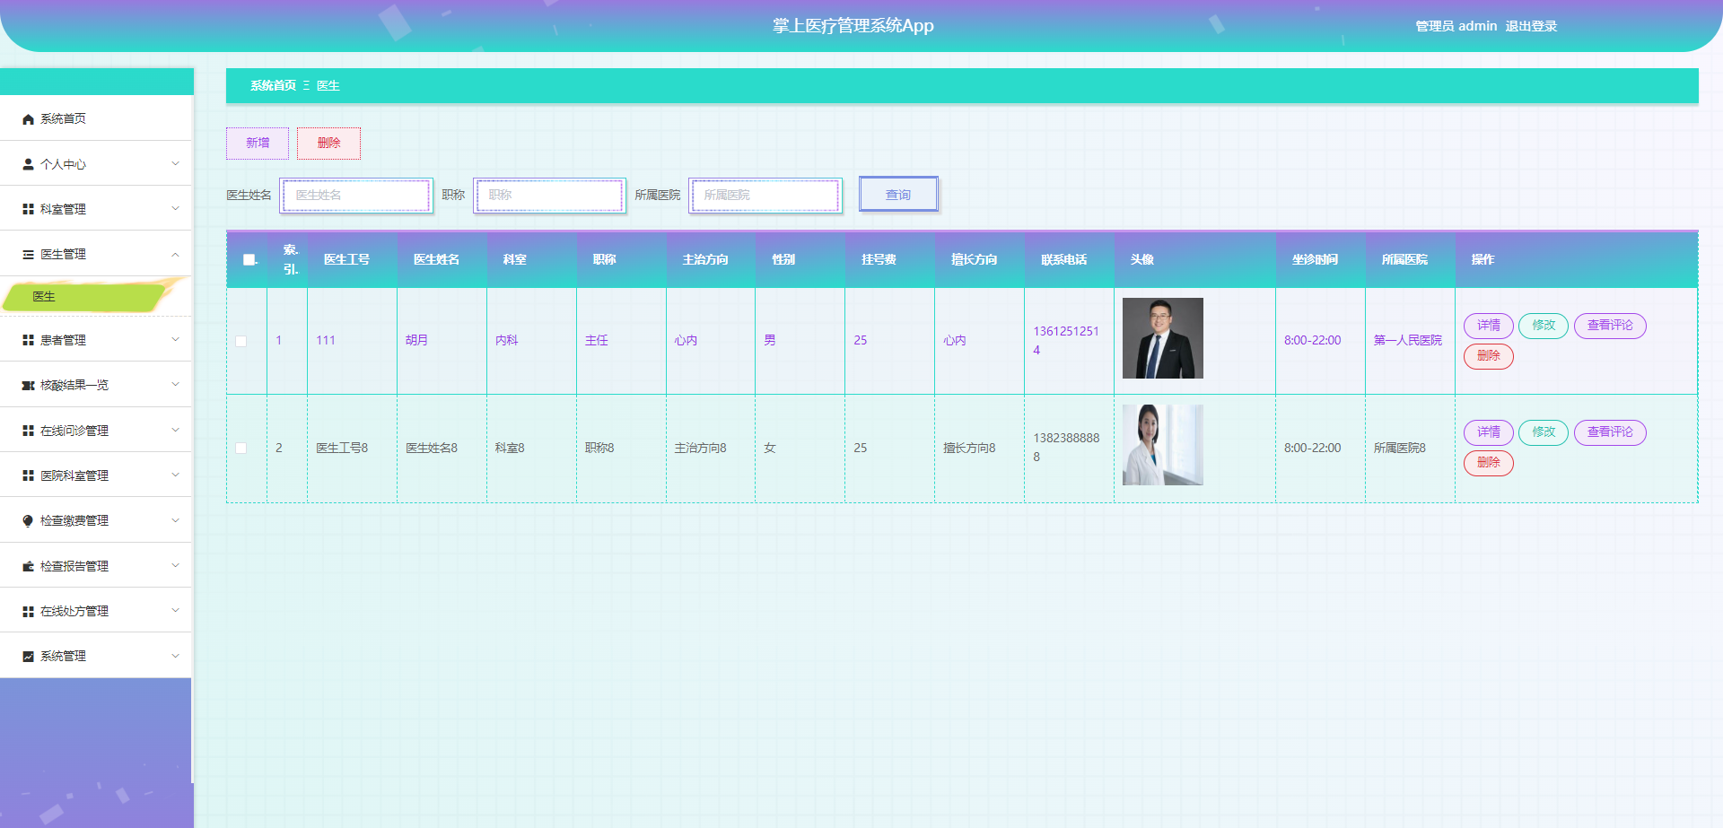Click the avatar photo of 医生姓名8
Screen dimensions: 1723x828
pyautogui.click(x=1162, y=445)
